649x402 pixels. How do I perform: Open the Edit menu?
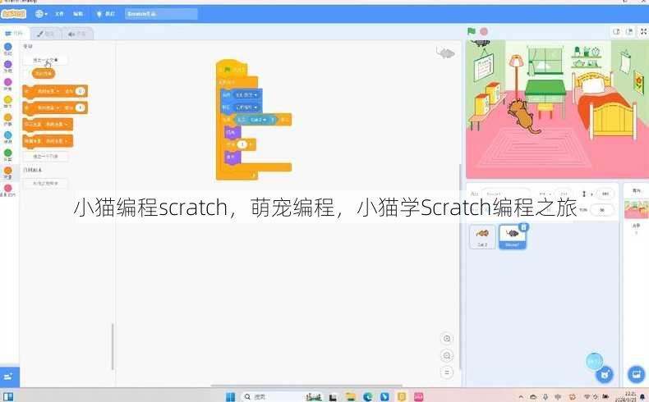pos(78,14)
